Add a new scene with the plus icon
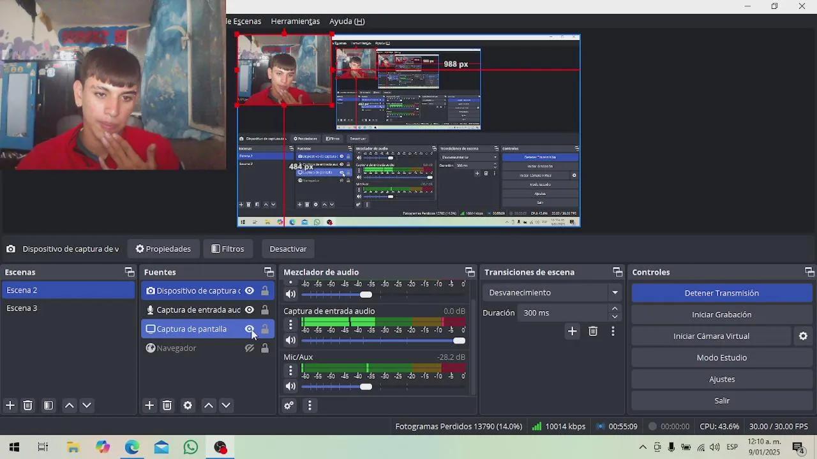This screenshot has height=459, width=817. click(x=10, y=405)
